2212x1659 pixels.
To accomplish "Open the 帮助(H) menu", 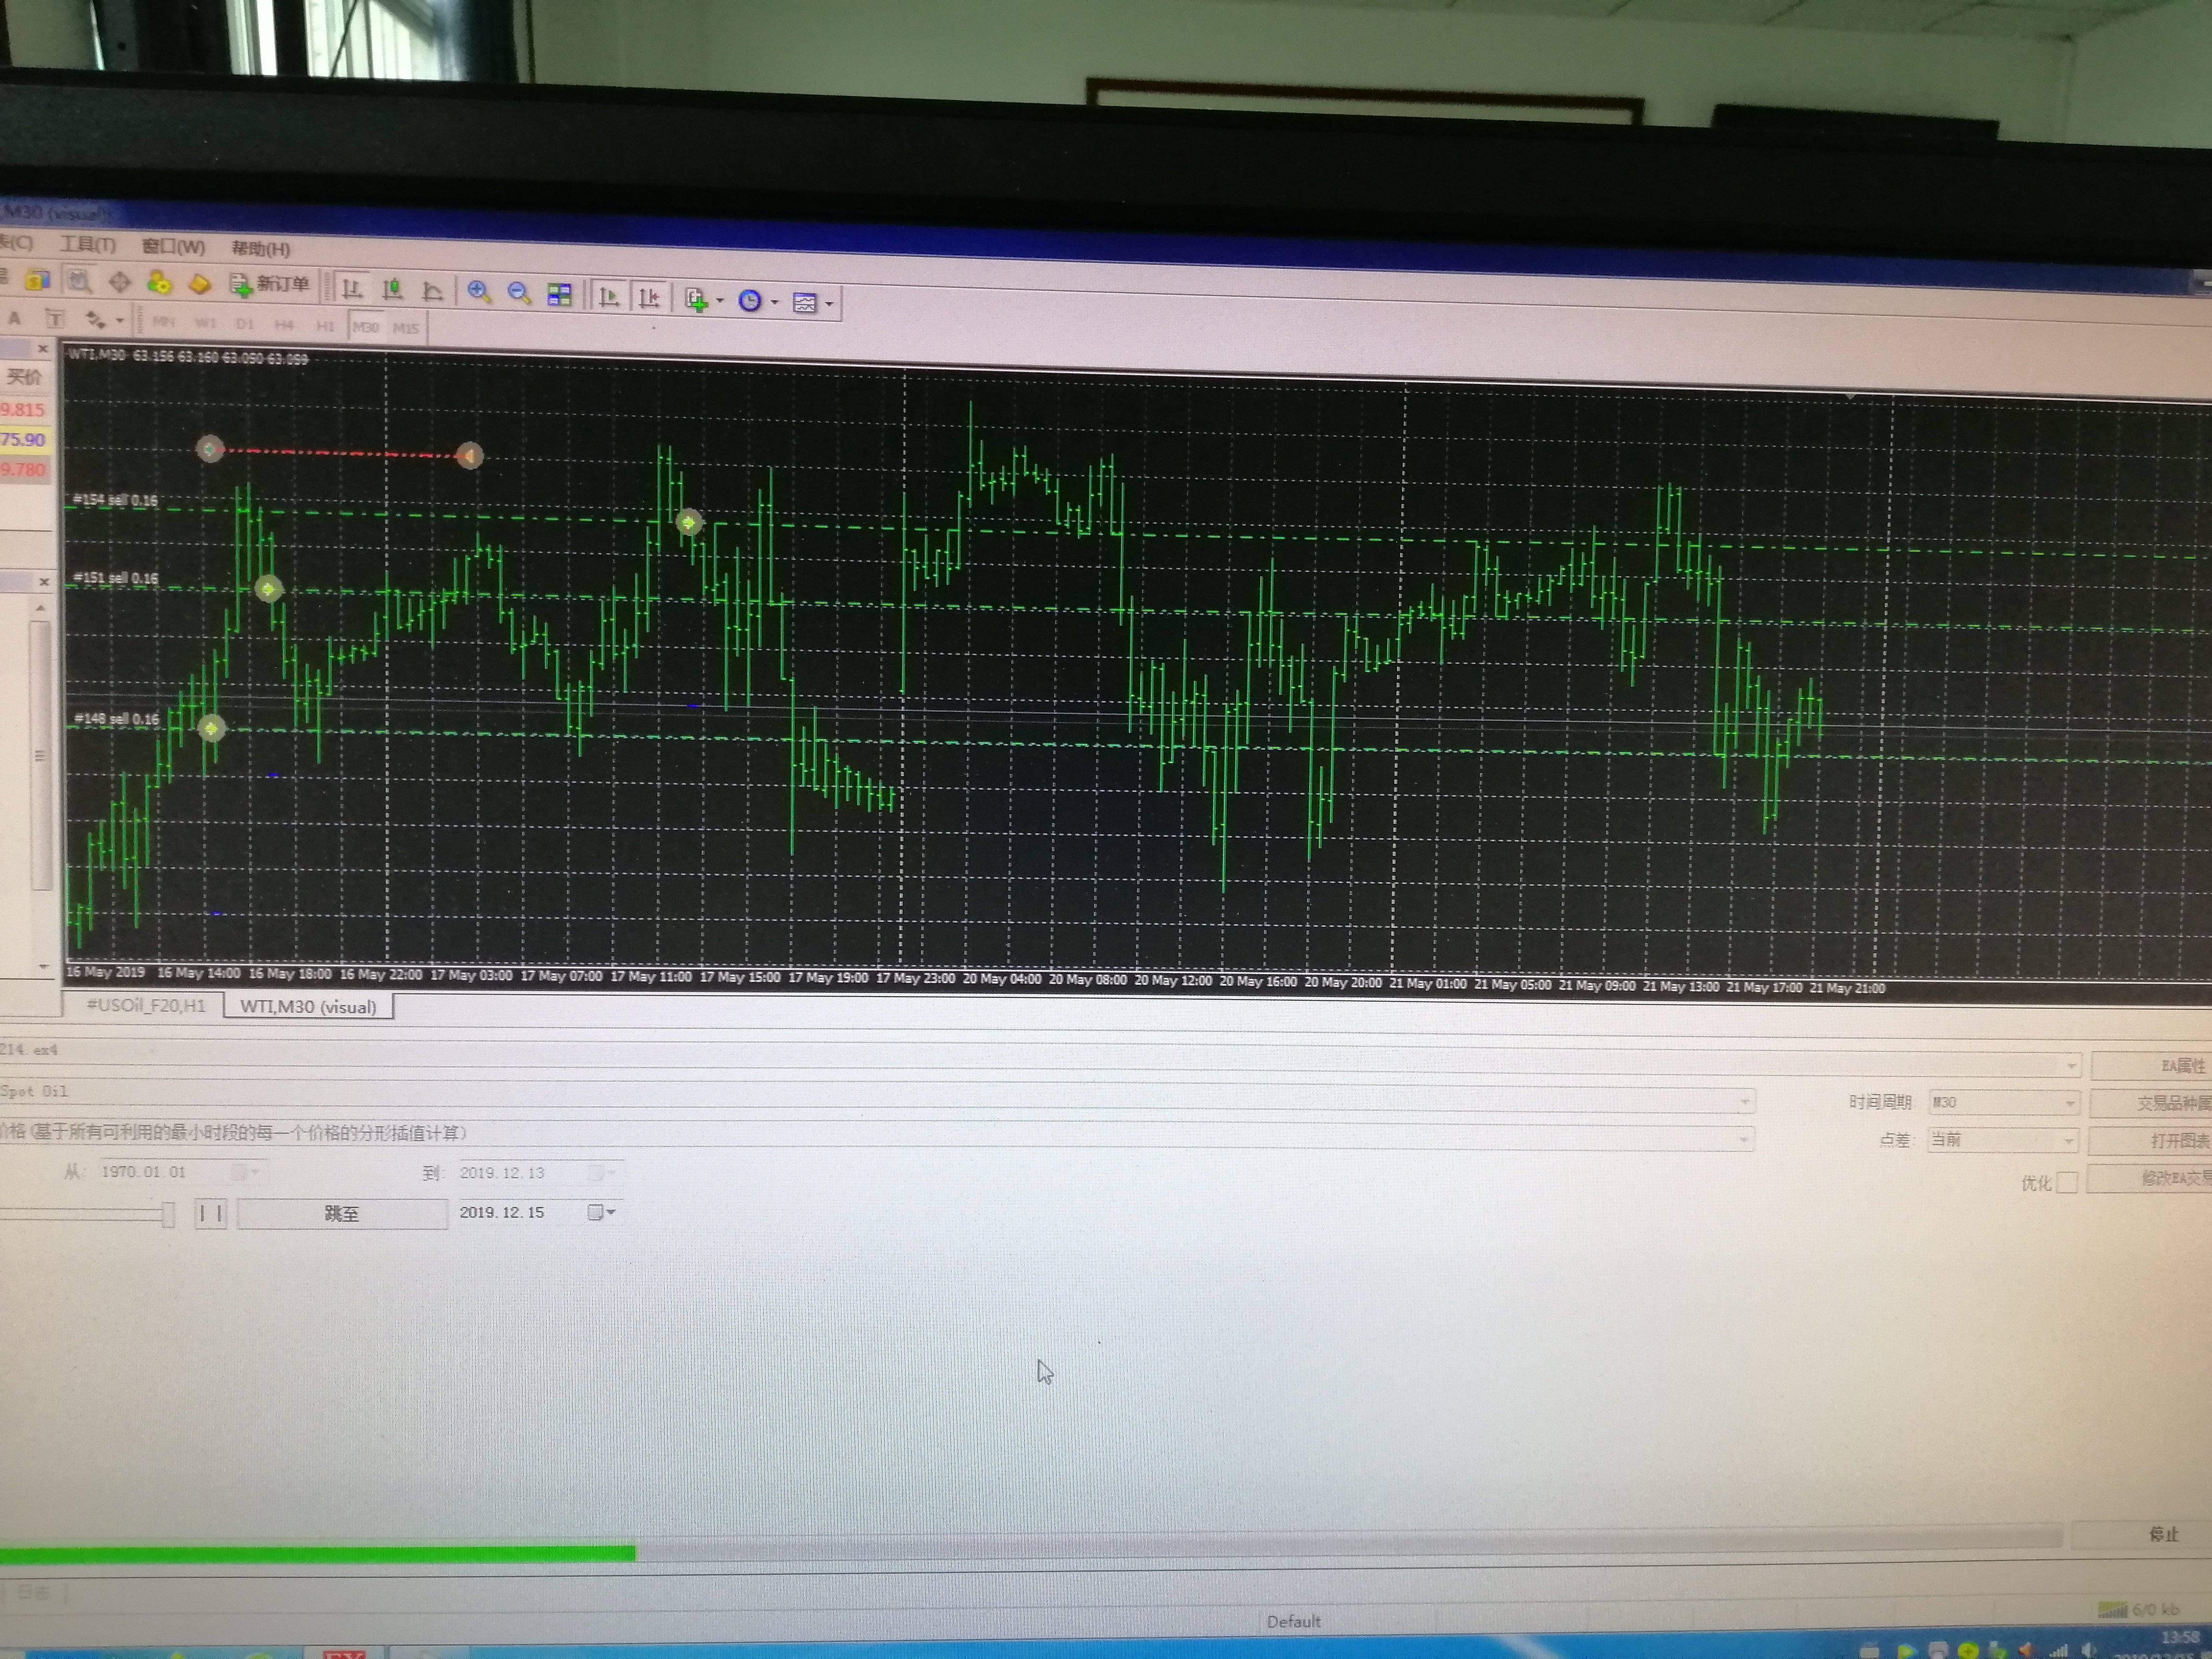I will pos(261,248).
